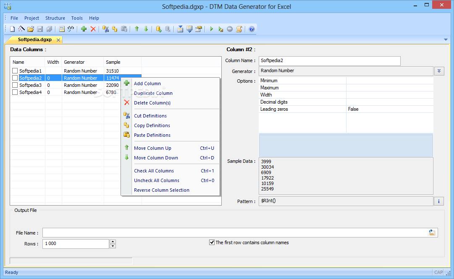Click the code brackets toolbar icon

tap(71, 29)
